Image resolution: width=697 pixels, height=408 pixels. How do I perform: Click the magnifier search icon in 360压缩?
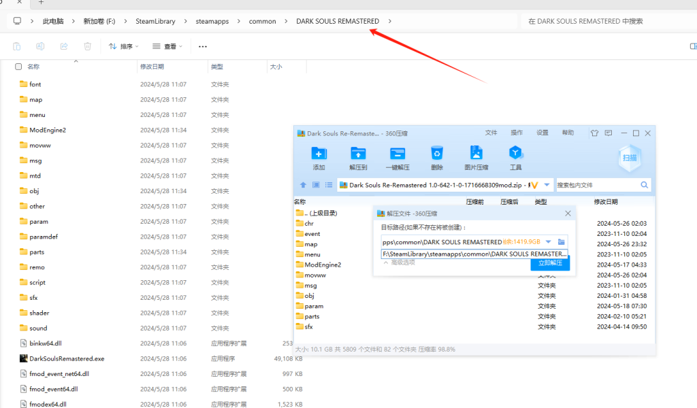[x=644, y=185]
